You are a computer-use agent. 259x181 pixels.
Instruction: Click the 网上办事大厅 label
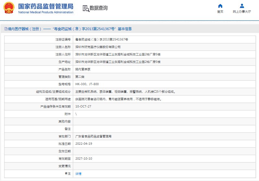(242, 12)
